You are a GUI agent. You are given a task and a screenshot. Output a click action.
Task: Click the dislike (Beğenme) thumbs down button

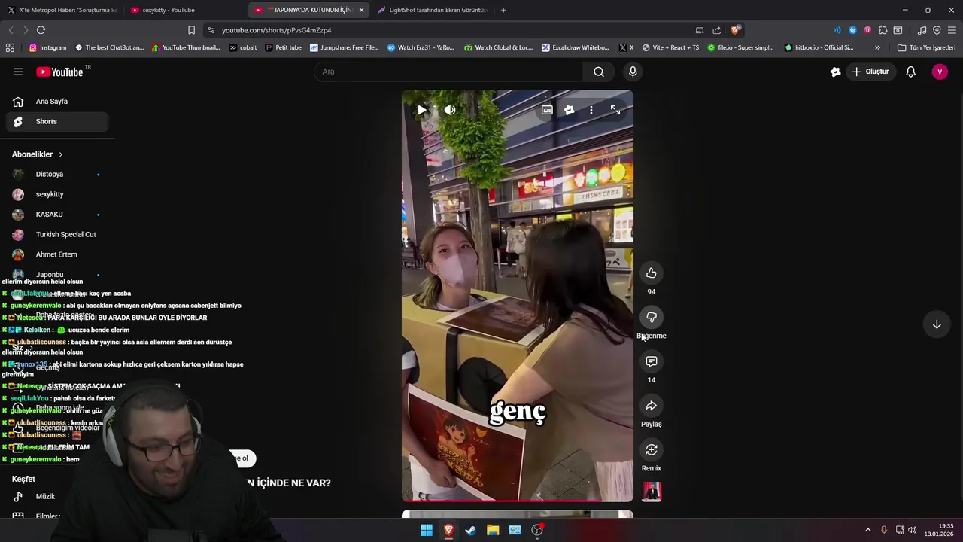coord(652,318)
